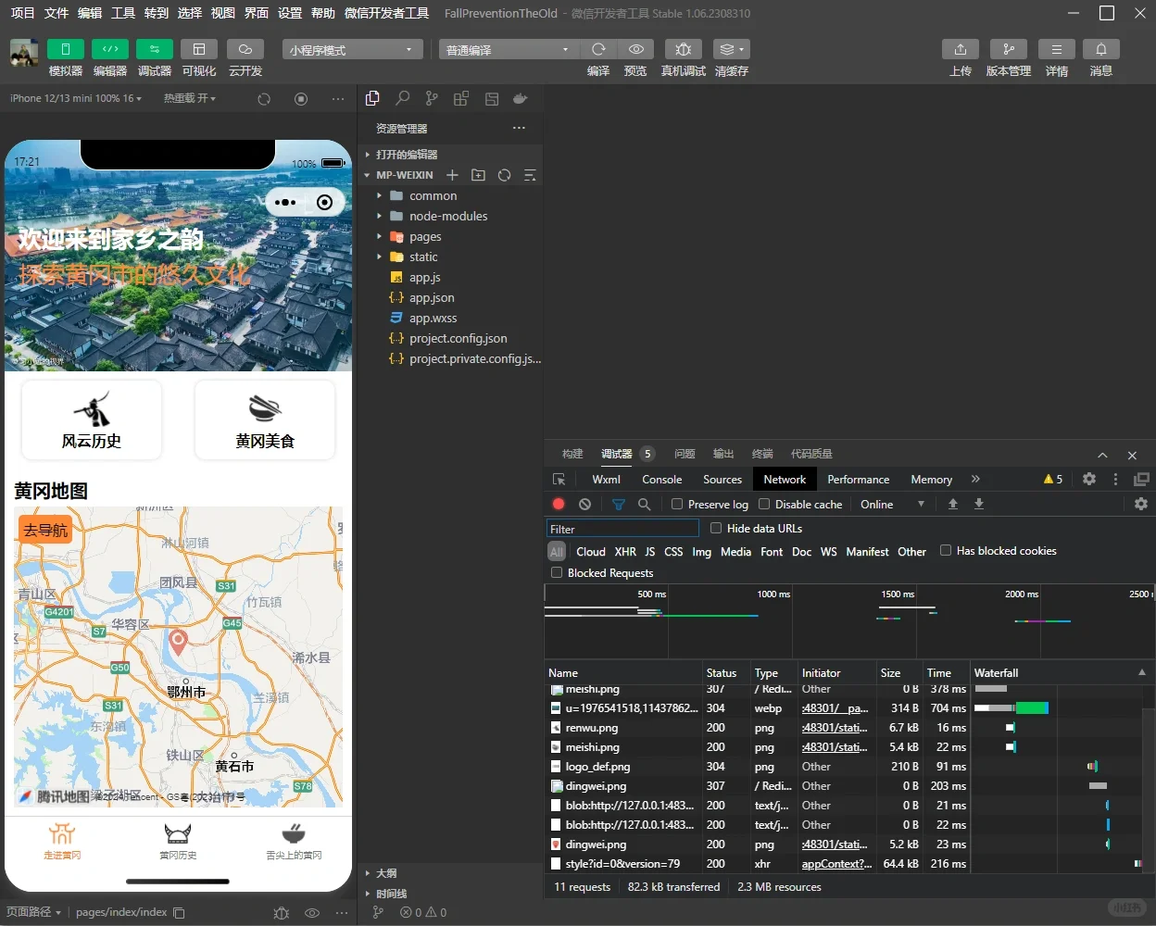Viewport: 1156px width, 926px height.
Task: Start real device debugging (真机调试)
Action: (684, 49)
